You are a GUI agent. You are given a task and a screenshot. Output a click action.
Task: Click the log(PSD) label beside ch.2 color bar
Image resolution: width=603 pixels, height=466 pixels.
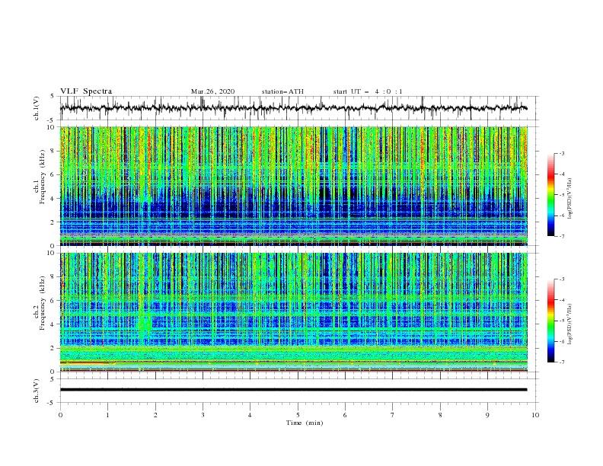pyautogui.click(x=570, y=324)
